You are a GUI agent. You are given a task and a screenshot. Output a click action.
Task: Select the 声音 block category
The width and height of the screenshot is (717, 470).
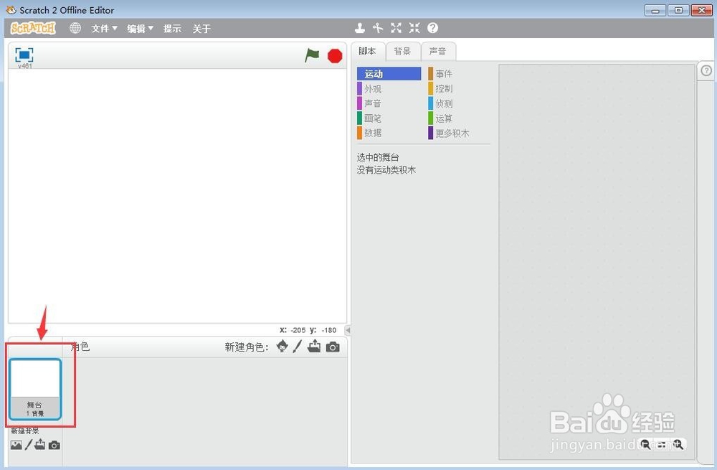pyautogui.click(x=389, y=103)
